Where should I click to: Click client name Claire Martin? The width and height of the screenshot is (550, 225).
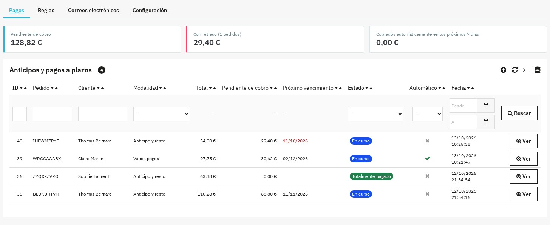click(x=91, y=159)
